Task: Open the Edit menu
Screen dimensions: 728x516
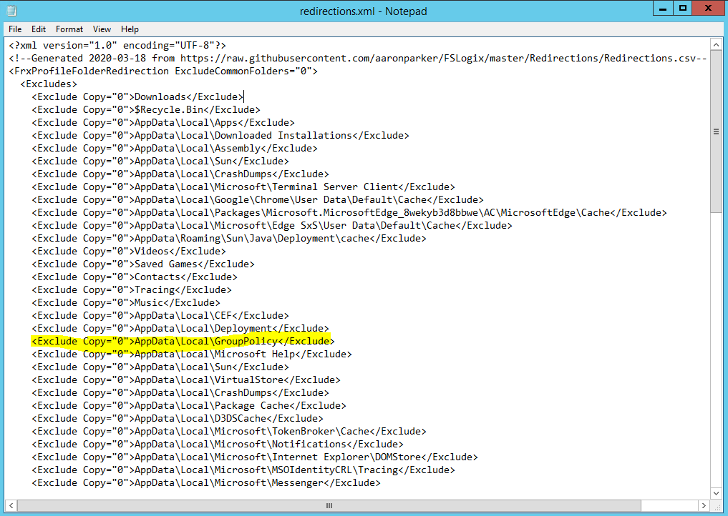Action: click(x=39, y=29)
